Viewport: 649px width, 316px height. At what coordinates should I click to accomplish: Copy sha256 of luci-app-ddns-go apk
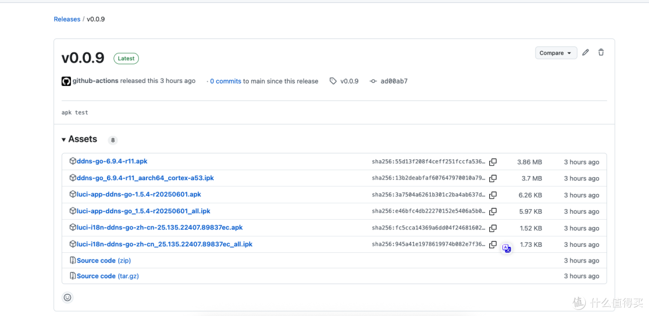tap(493, 195)
